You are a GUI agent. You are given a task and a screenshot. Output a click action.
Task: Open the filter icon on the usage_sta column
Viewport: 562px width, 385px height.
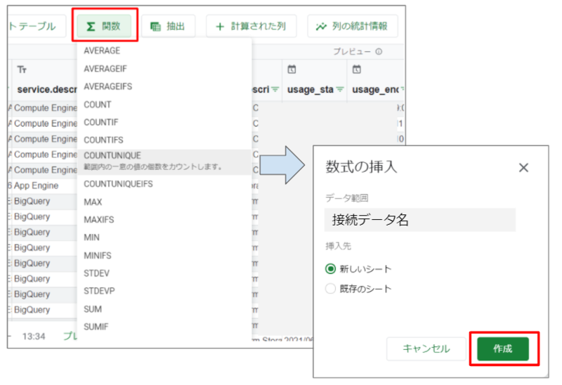(x=340, y=89)
